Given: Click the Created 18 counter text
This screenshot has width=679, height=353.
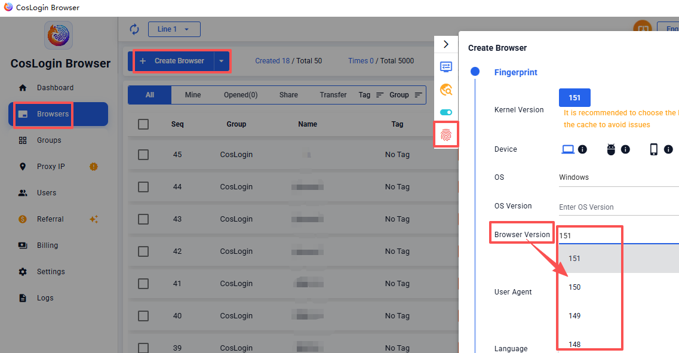Looking at the screenshot, I should click(272, 61).
